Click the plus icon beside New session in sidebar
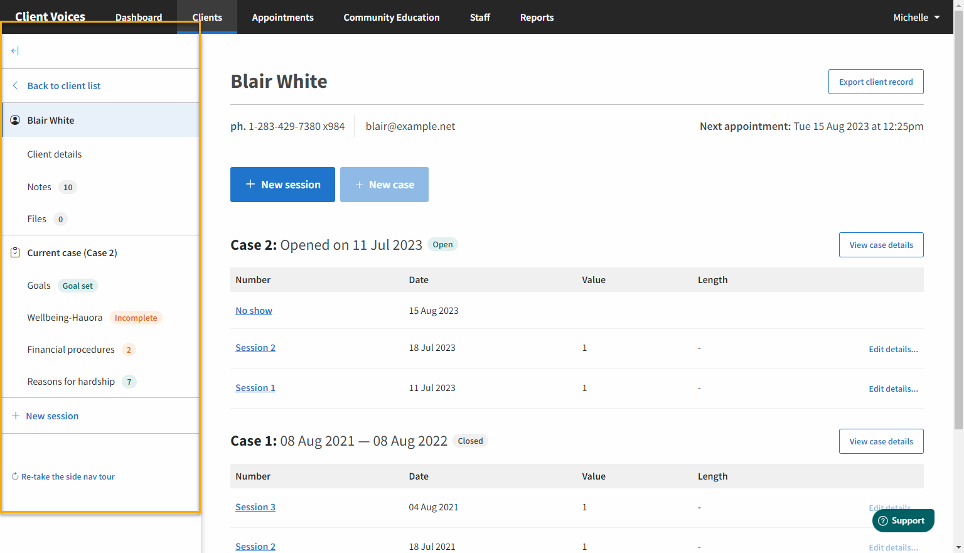 (x=16, y=416)
